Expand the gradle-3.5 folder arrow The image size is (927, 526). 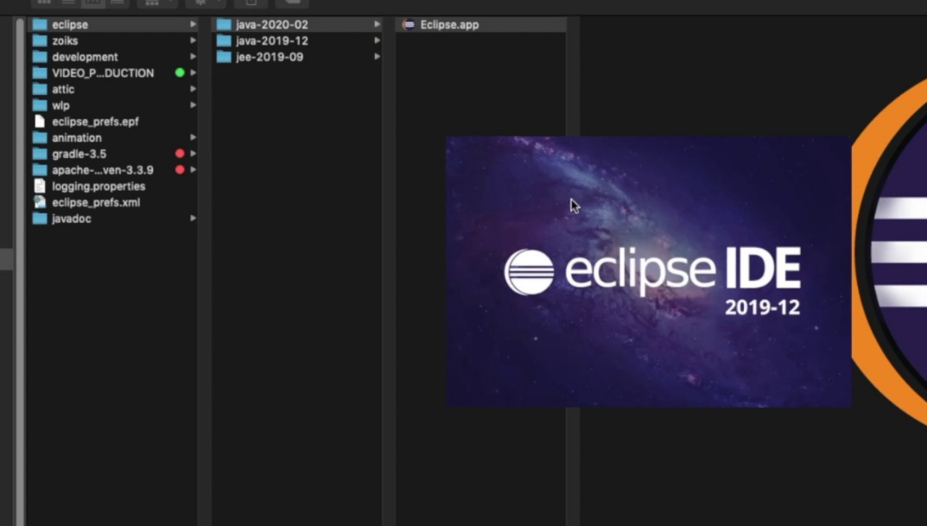[x=193, y=154]
